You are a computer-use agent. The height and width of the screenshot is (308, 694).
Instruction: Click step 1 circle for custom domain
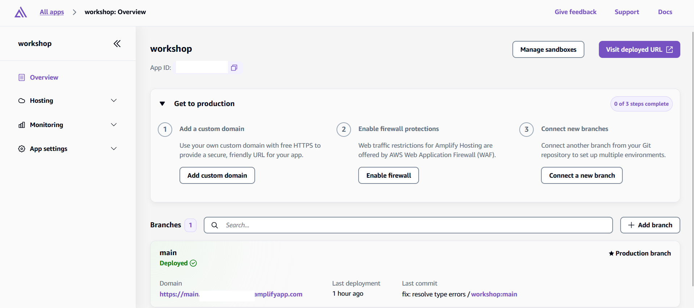pos(165,129)
